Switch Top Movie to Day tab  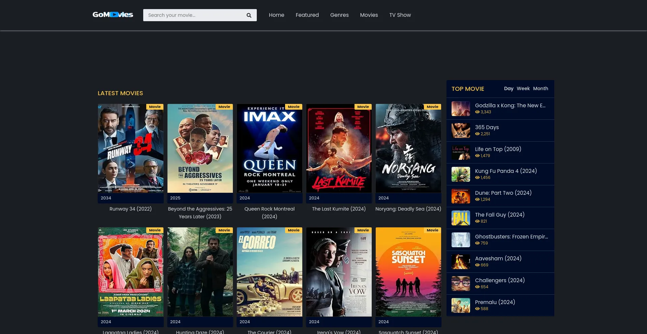coord(509,88)
